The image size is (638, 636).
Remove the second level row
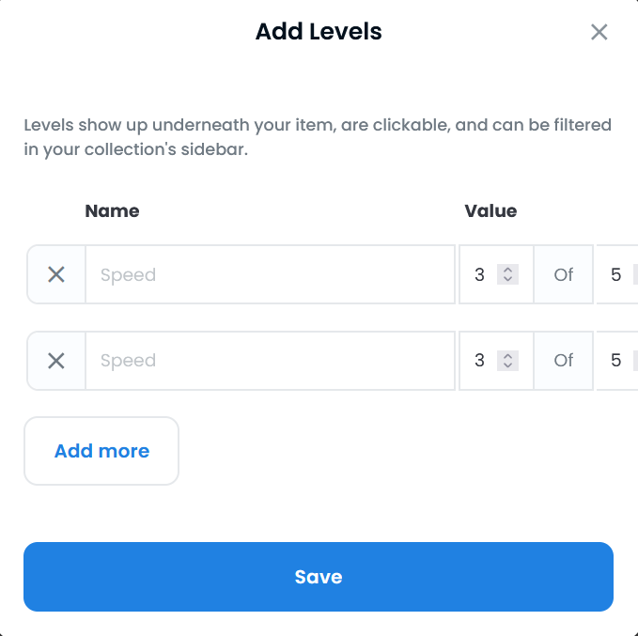pos(56,360)
